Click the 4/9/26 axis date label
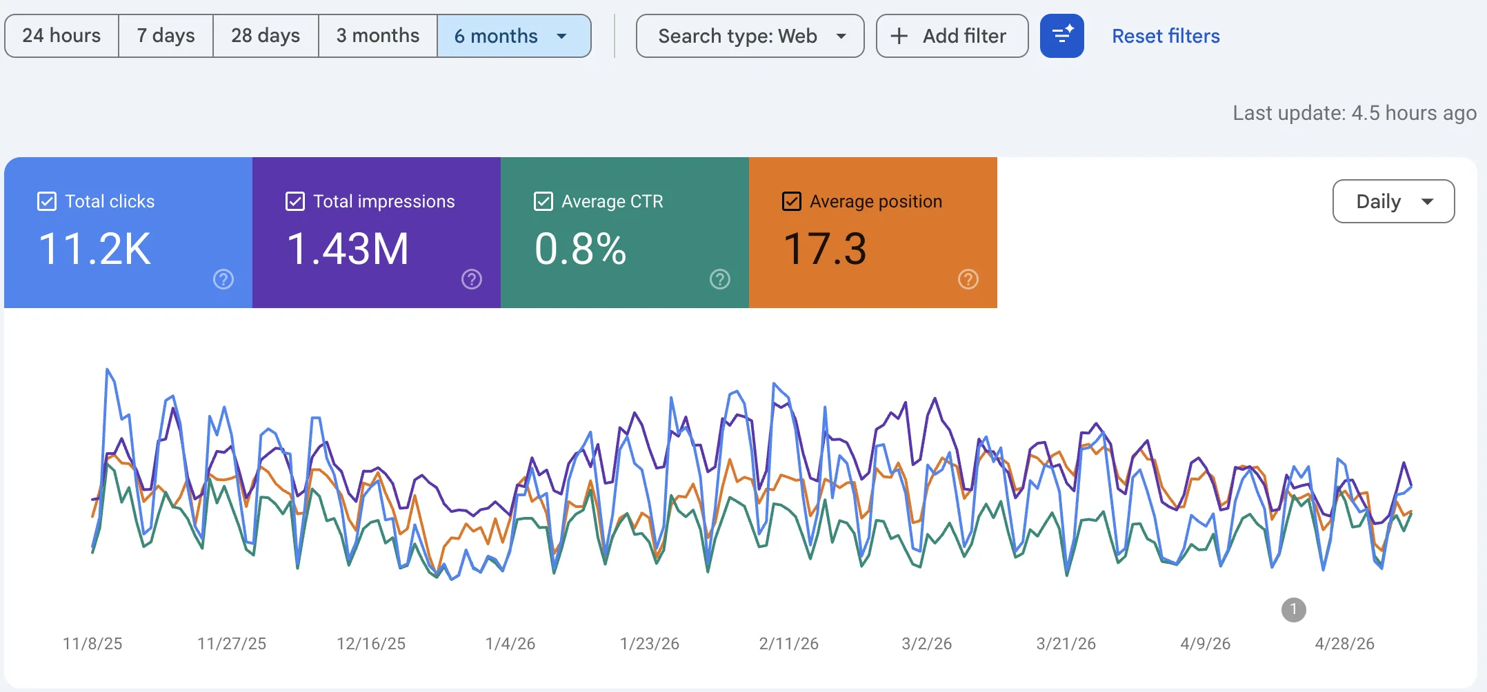This screenshot has width=1487, height=692. click(1206, 644)
